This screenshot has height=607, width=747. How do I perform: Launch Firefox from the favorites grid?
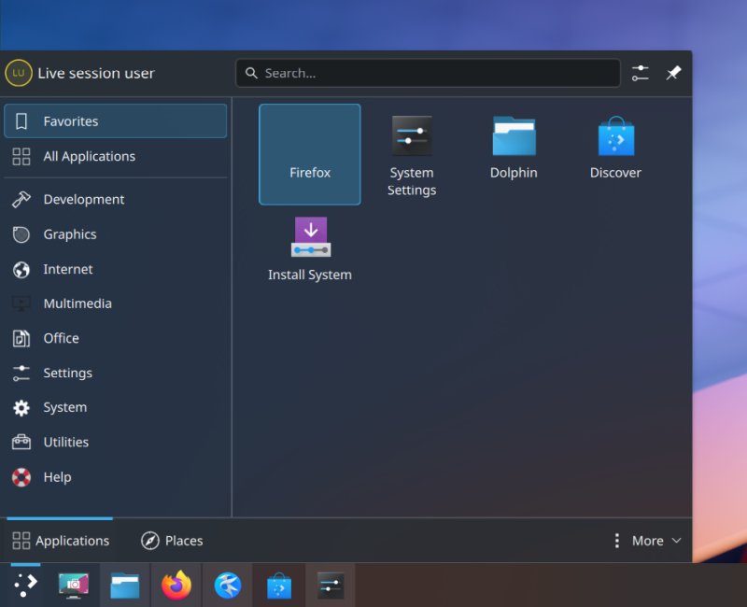pyautogui.click(x=309, y=154)
